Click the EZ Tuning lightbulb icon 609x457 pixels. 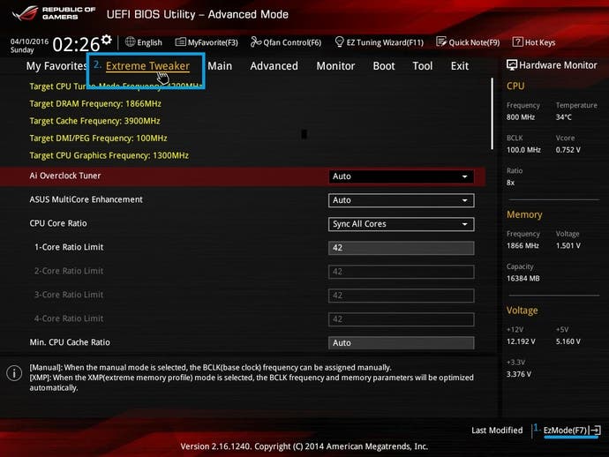[339, 41]
